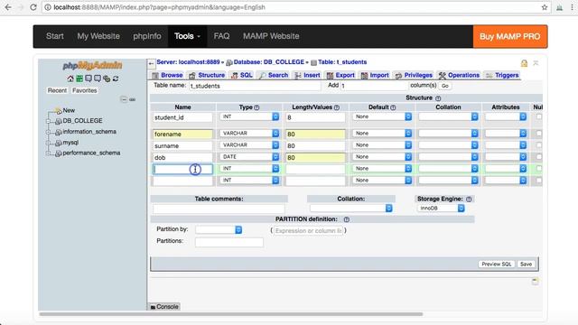The image size is (578, 325).
Task: Tick Null checkbox for forename row
Action: (x=539, y=134)
